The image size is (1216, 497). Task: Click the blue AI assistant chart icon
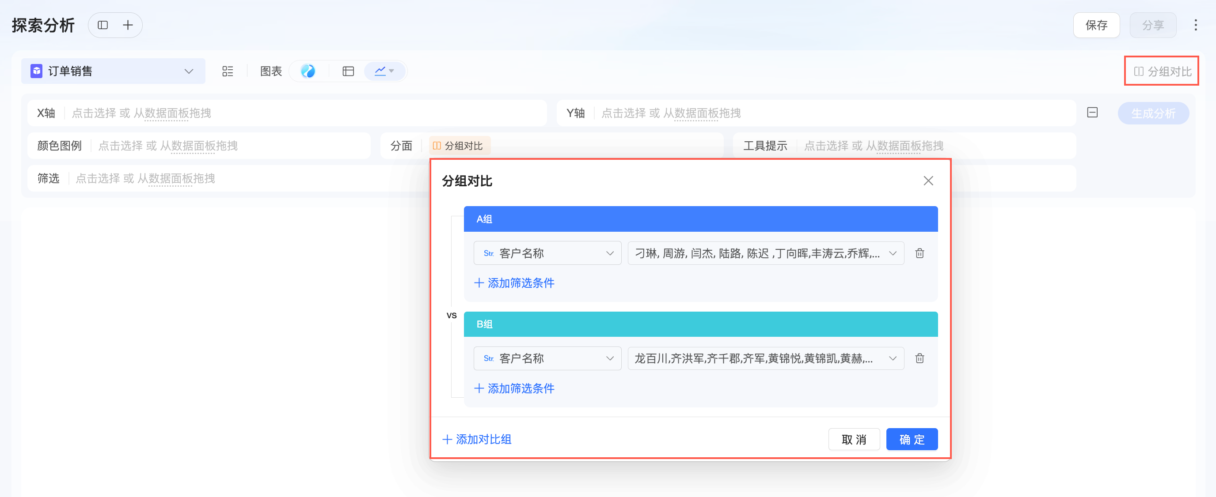[308, 71]
